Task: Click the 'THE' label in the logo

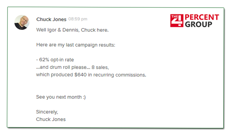Action: (x=175, y=16)
